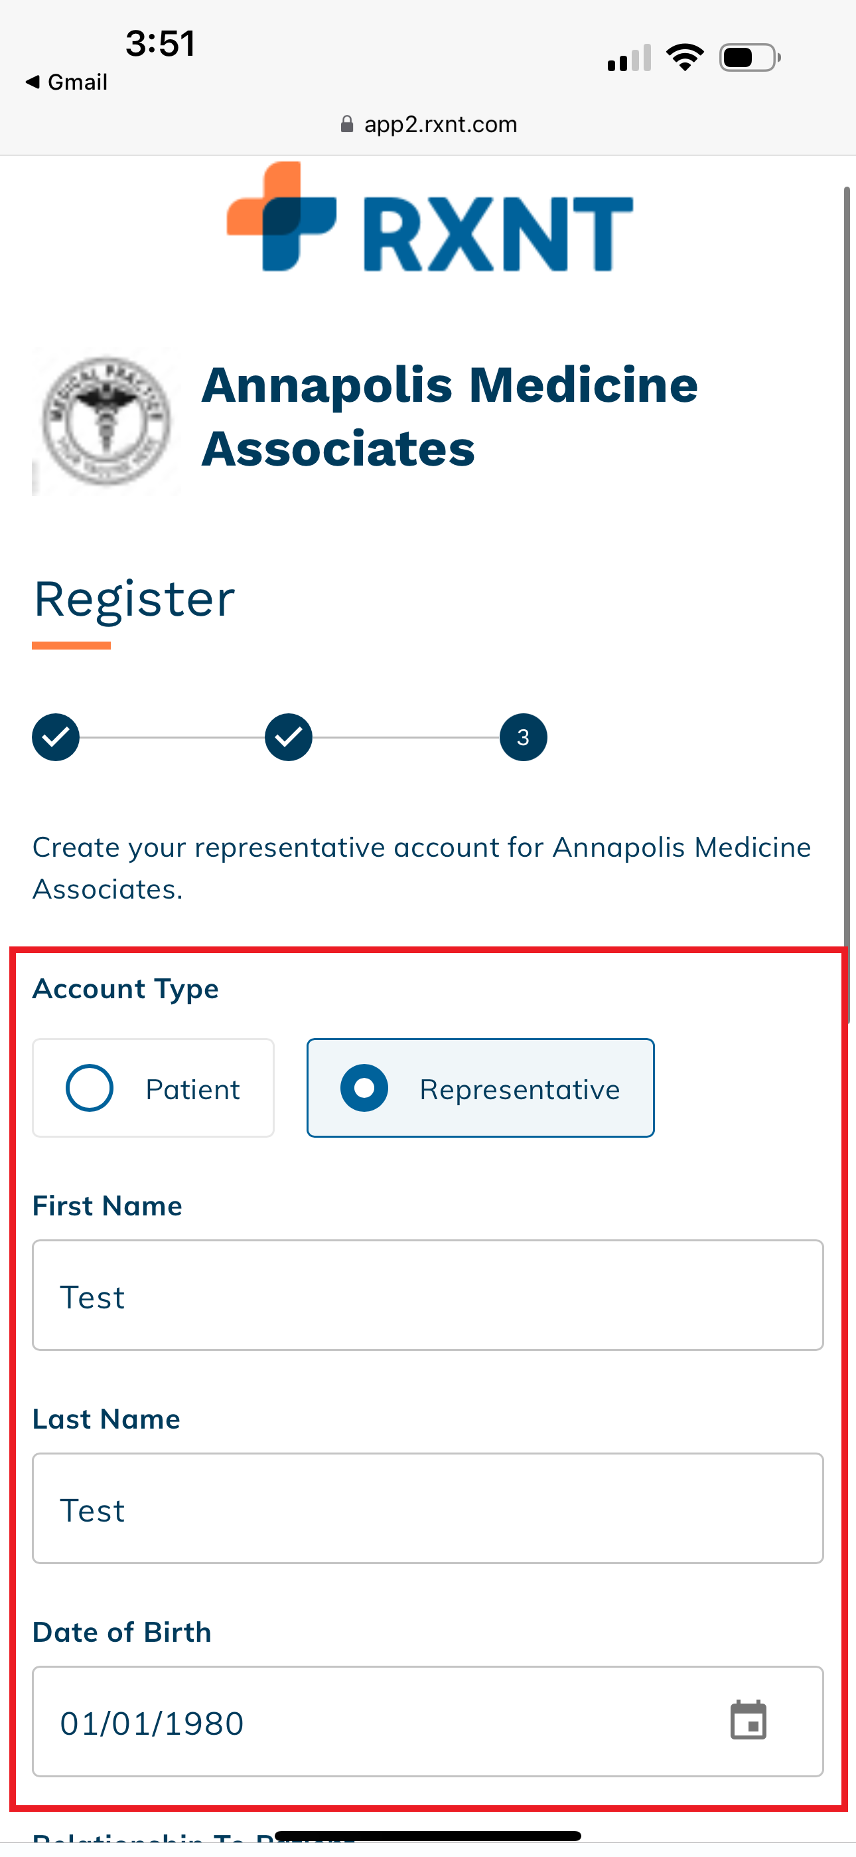Tap the 3:51 clock in status bar
Image resolution: width=856 pixels, height=1857 pixels.
[x=160, y=43]
